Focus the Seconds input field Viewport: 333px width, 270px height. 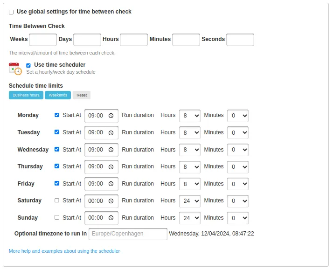click(x=240, y=40)
